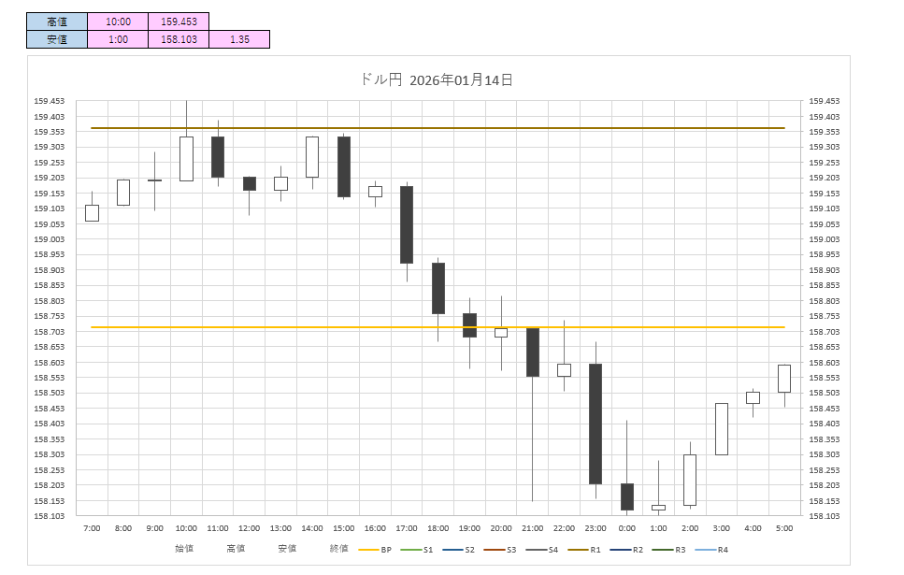Select the dark 23:00 candlestick body
The height and width of the screenshot is (575, 904).
pos(595,424)
